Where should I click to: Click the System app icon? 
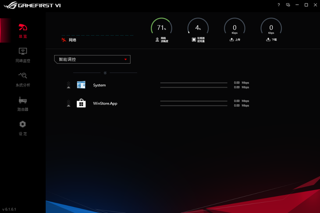point(81,85)
